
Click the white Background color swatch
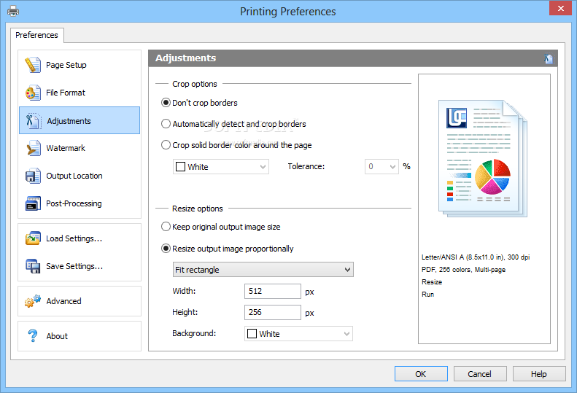[252, 334]
